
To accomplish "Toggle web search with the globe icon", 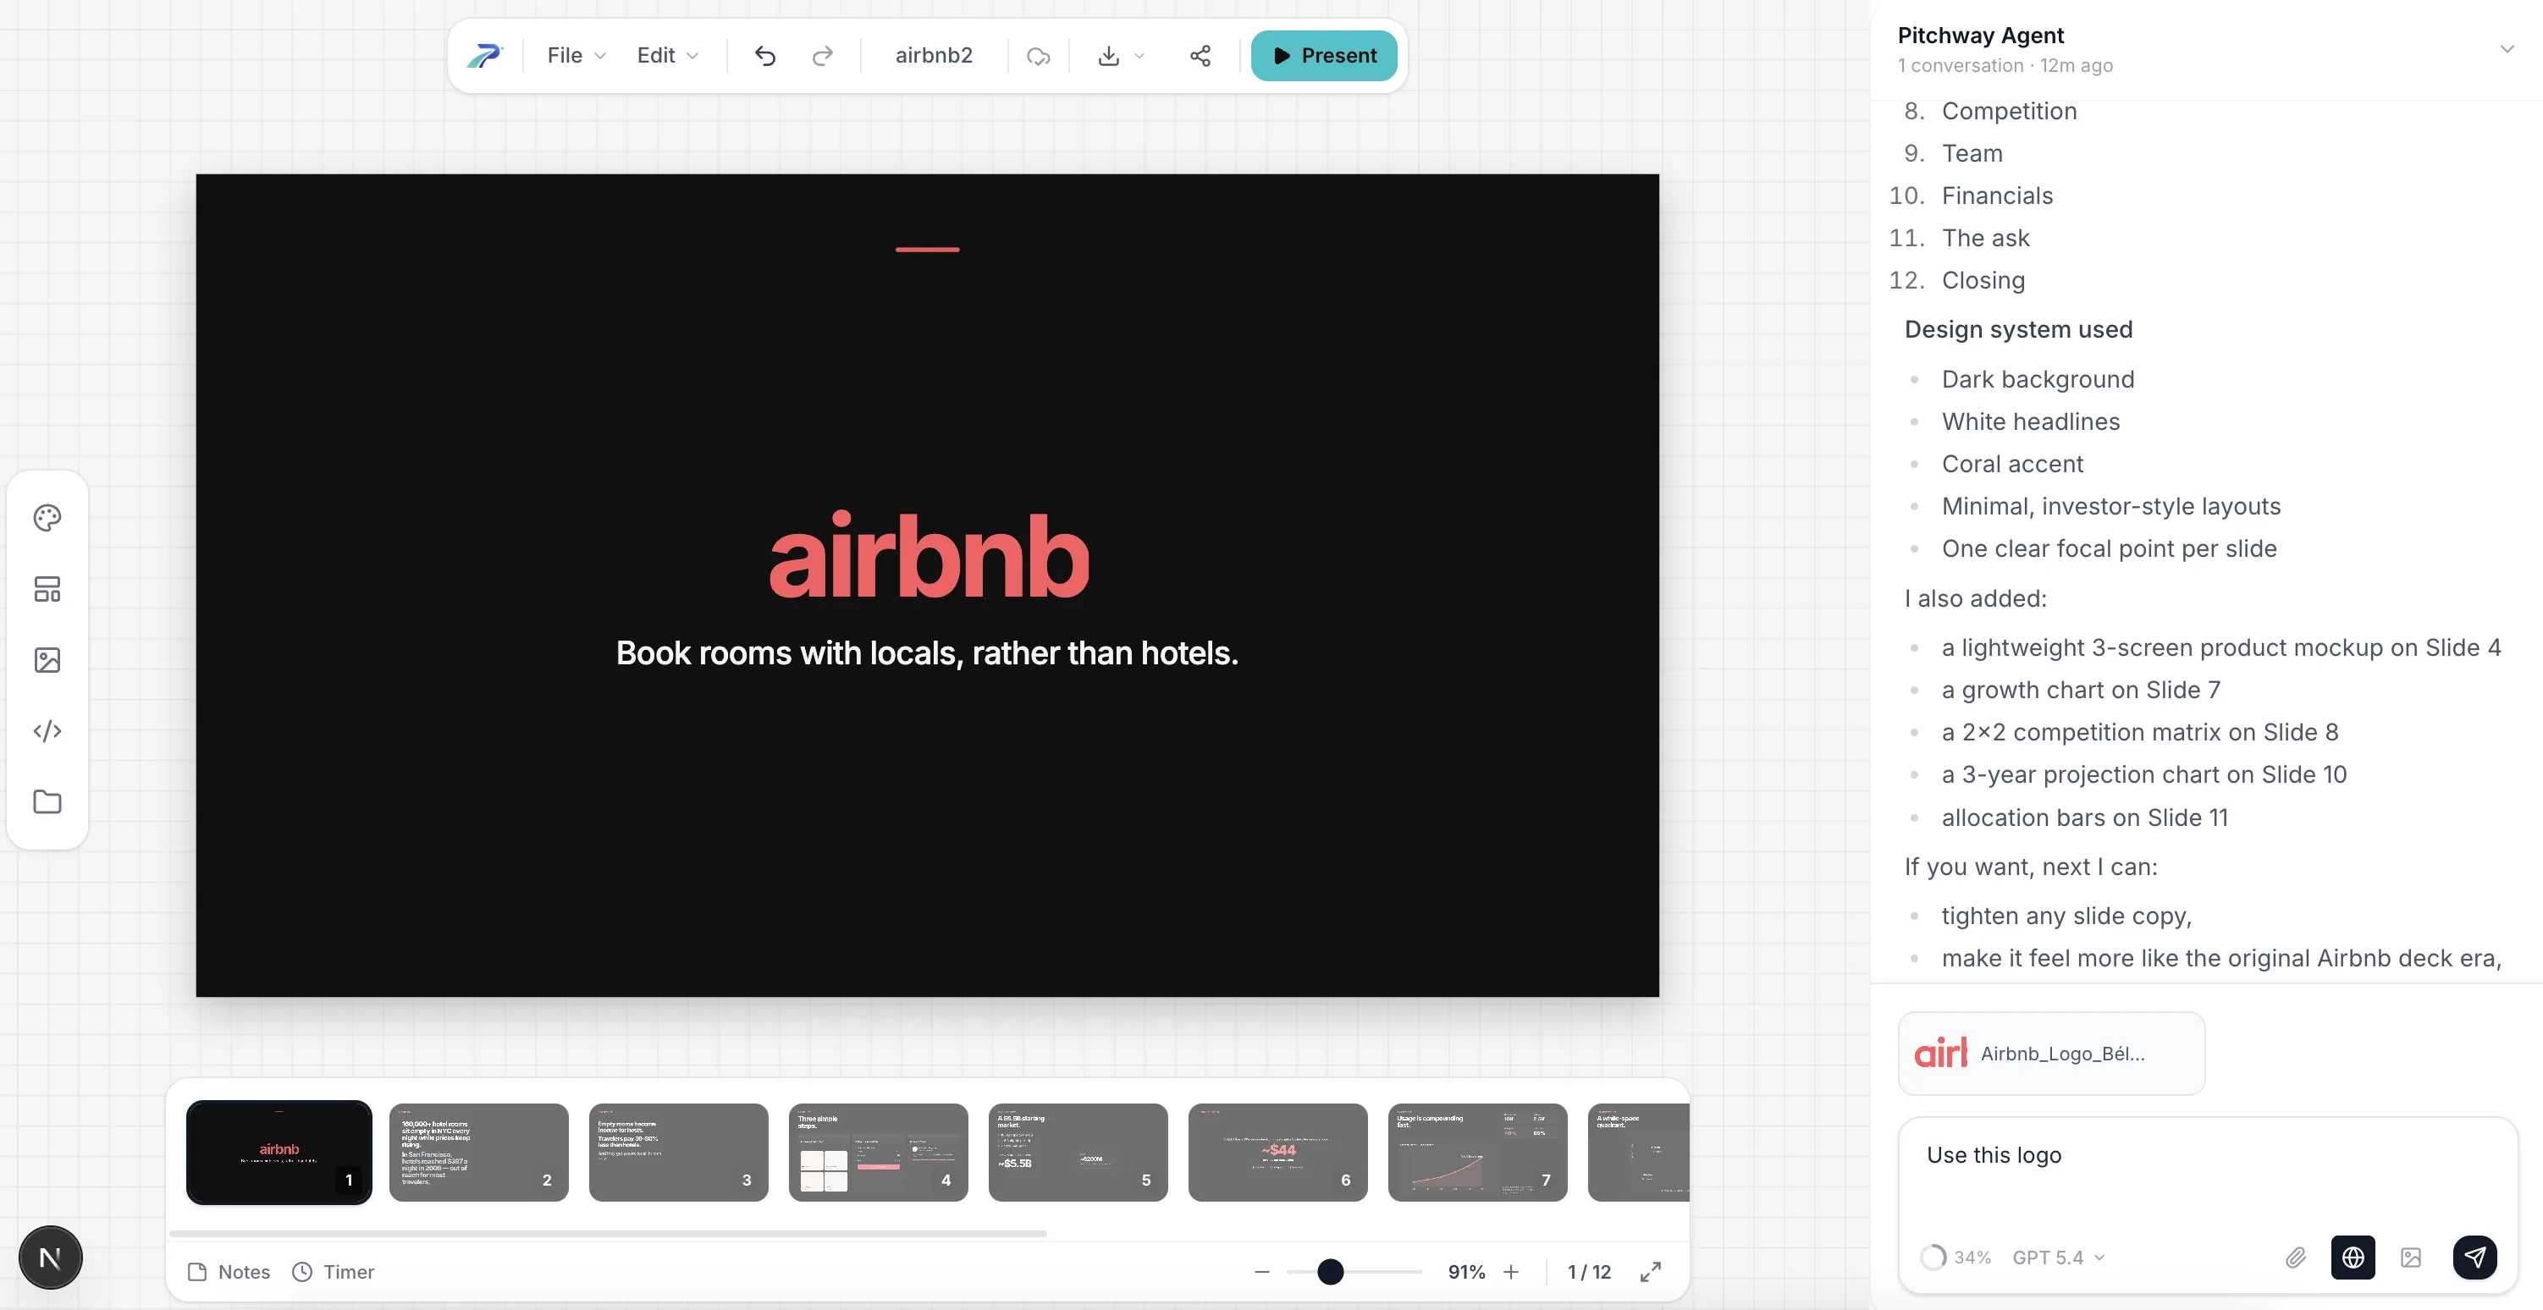I will point(2353,1257).
